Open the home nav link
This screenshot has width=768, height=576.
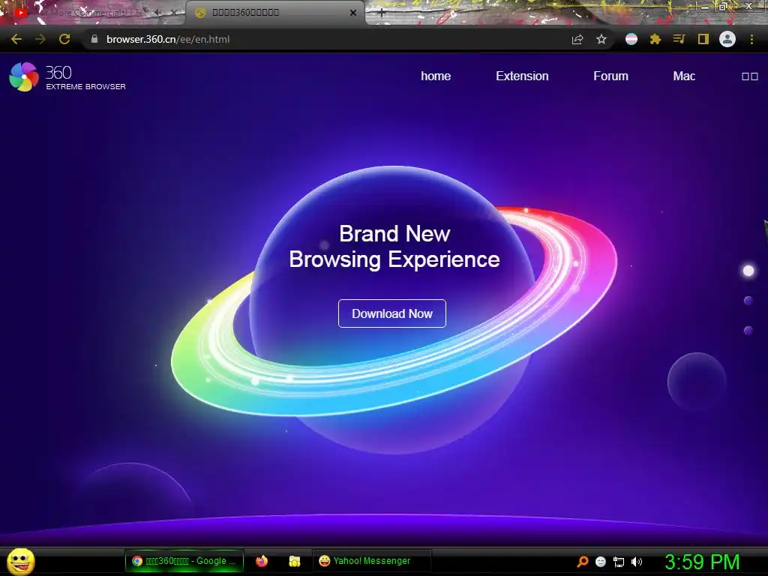coord(436,76)
